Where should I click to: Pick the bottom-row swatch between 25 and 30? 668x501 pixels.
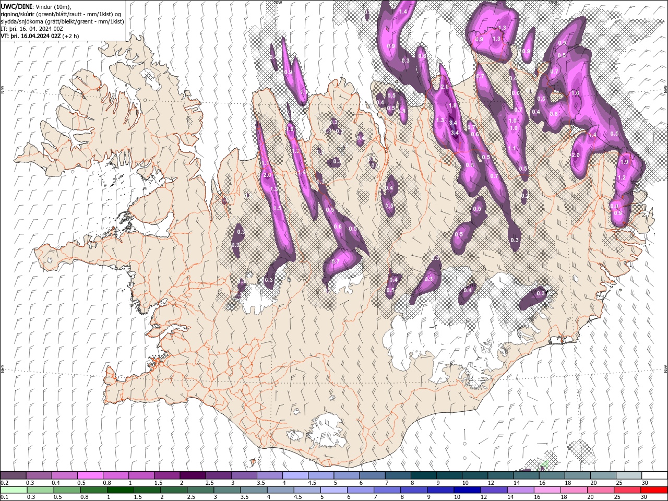click(x=629, y=490)
